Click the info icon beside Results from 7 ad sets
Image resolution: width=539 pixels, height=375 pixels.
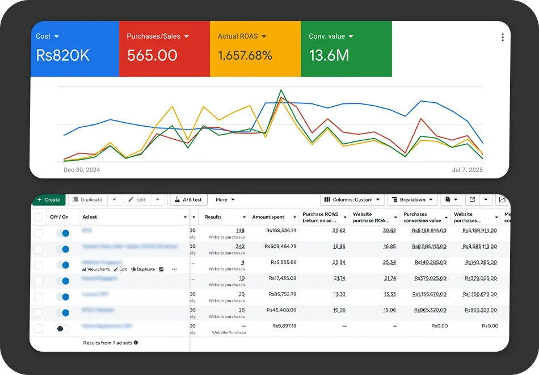(x=136, y=343)
